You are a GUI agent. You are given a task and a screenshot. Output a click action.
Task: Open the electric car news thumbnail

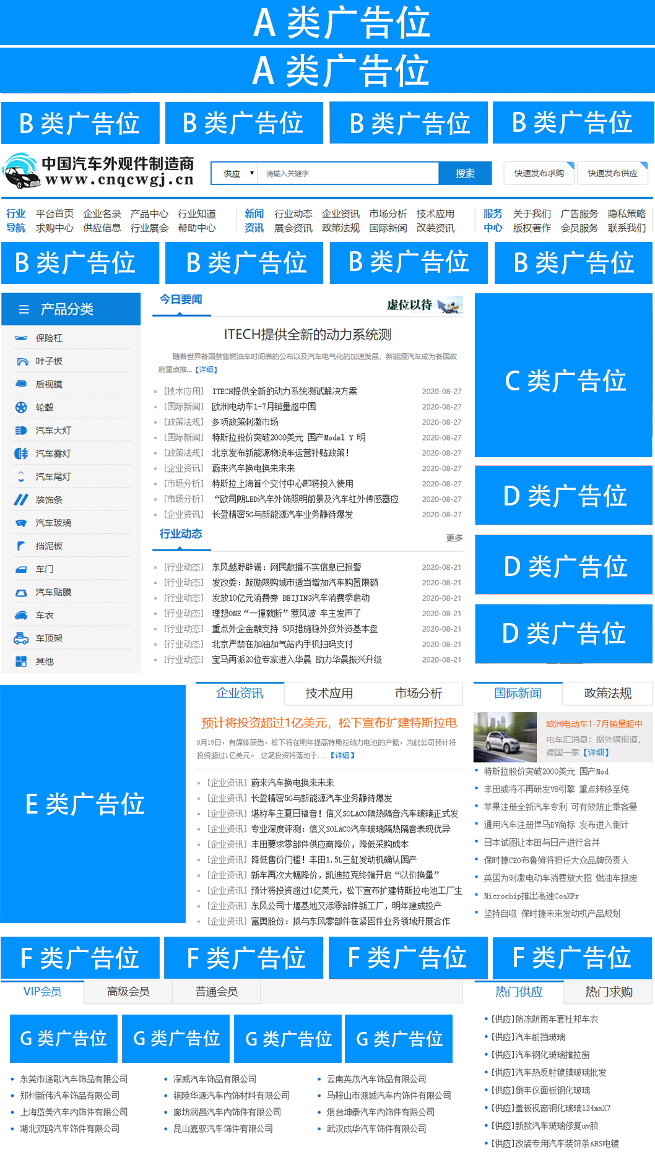505,737
